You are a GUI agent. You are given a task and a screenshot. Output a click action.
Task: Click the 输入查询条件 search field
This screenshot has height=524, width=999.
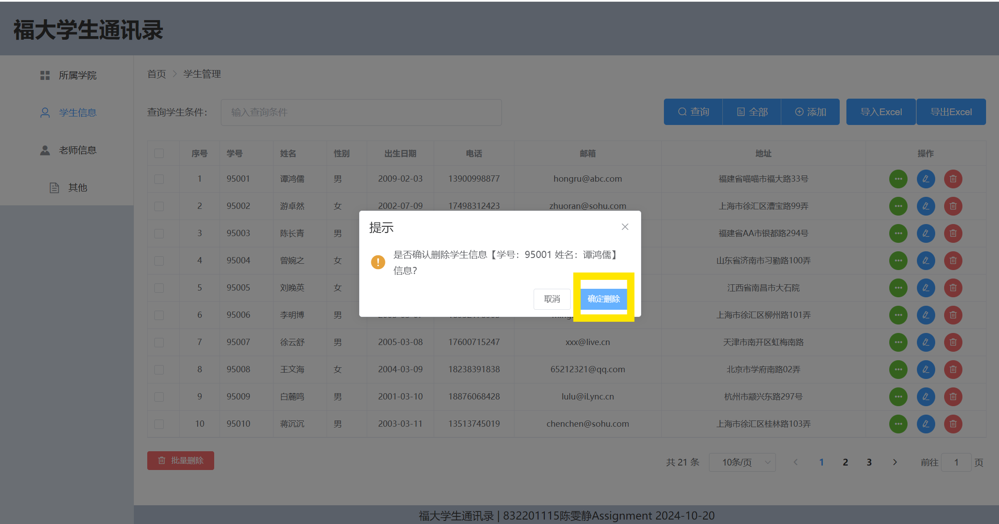[x=361, y=112]
